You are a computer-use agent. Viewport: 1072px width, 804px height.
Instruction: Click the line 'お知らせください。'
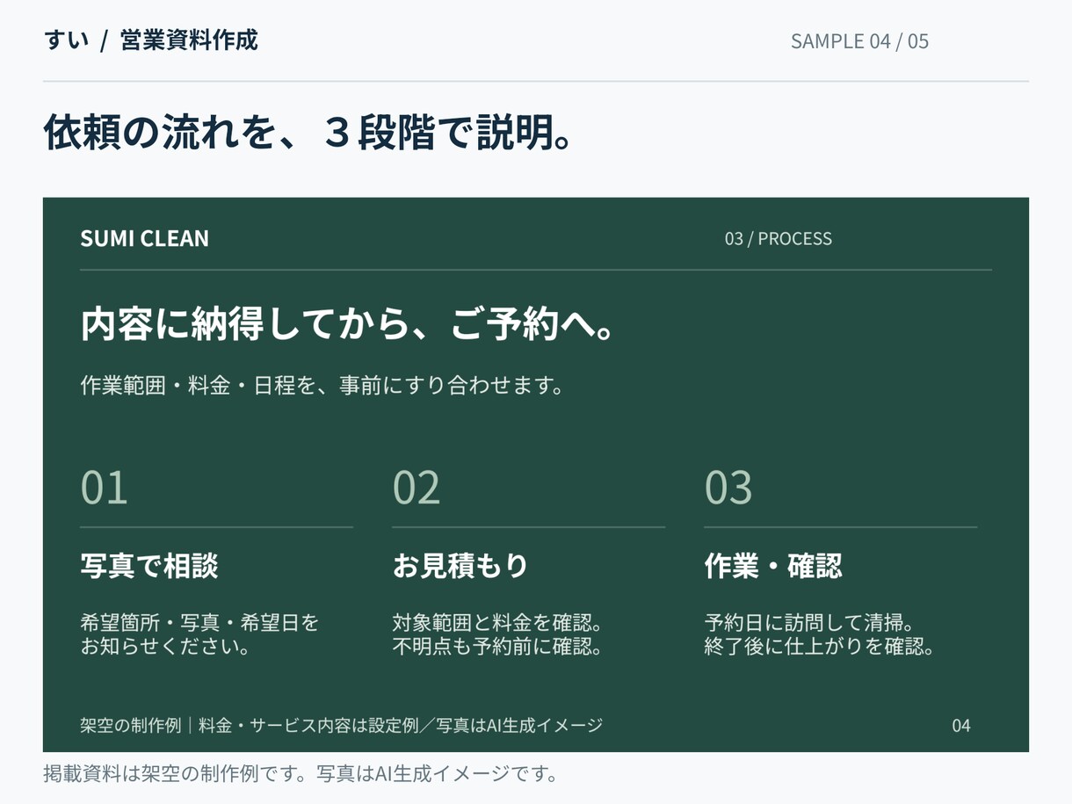(x=165, y=648)
